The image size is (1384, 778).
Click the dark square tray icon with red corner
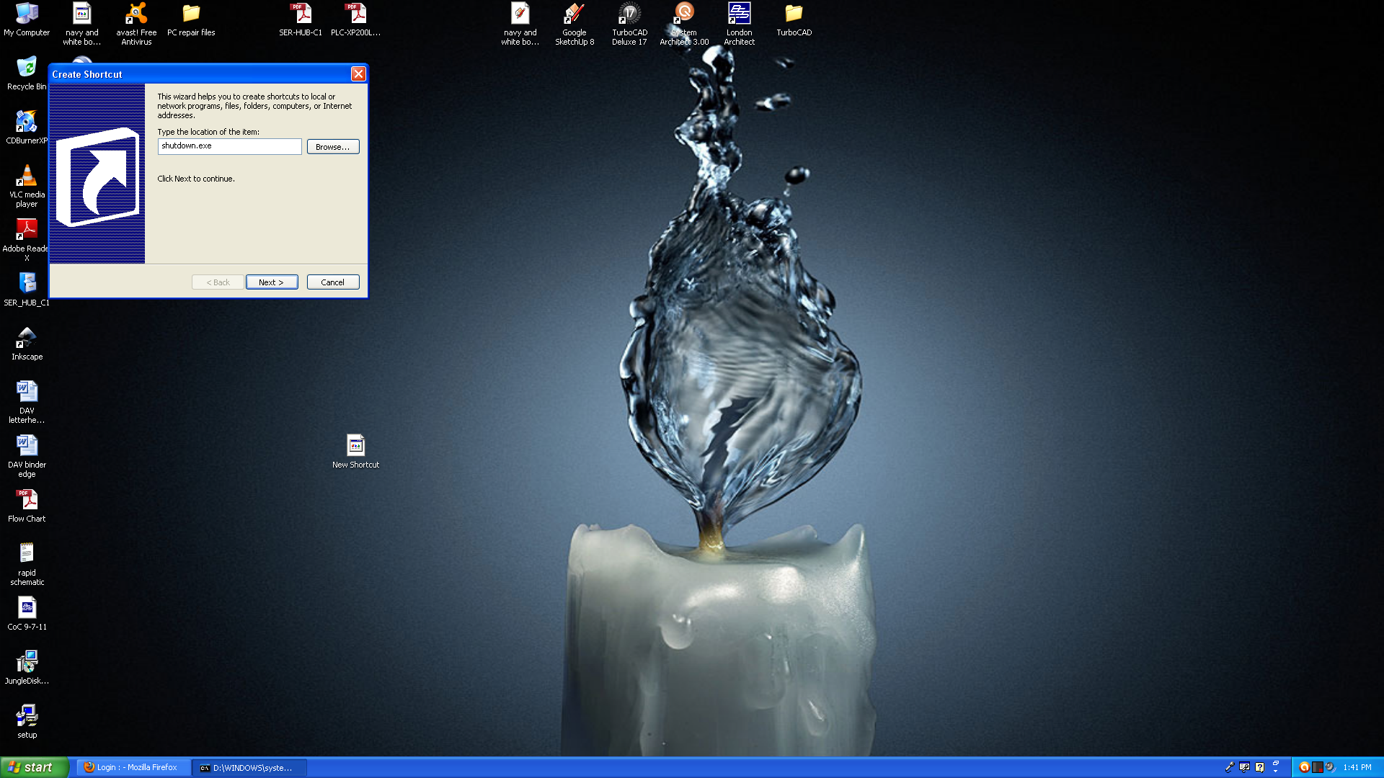(x=1317, y=767)
